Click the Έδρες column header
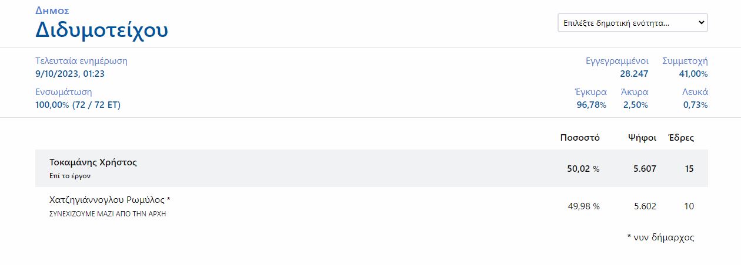 pos(681,138)
